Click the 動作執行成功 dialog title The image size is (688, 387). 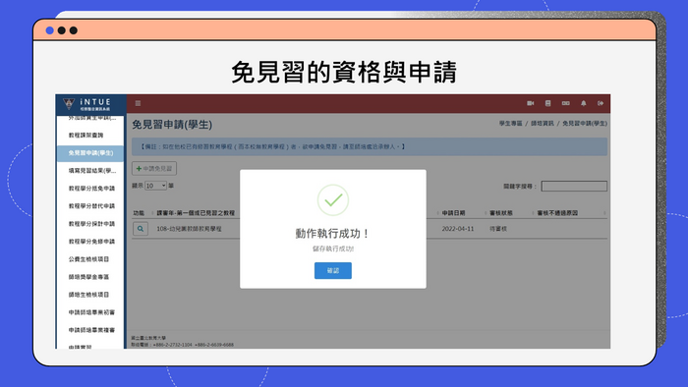[x=332, y=234]
